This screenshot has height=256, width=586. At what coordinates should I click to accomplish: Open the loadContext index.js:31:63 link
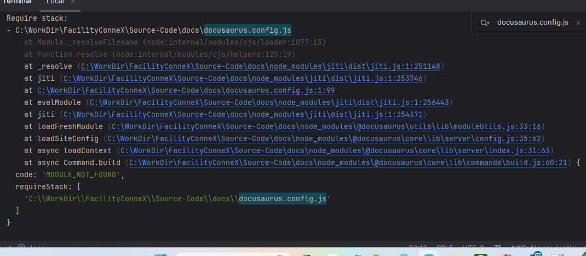point(335,150)
